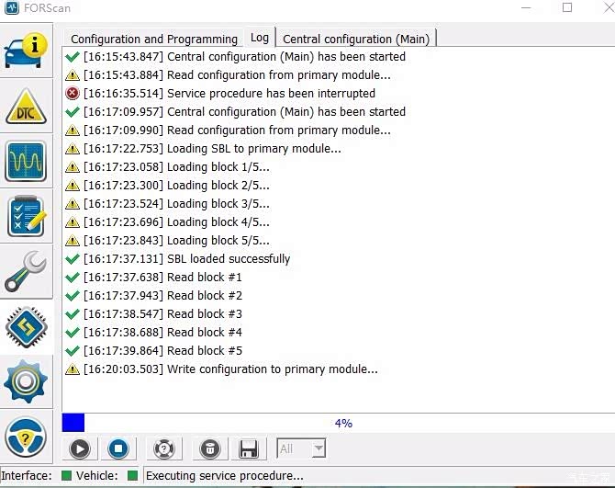Viewport: 615px width, 488px height.
Task: Select 'Loading block 4/5...' log line
Action: click(x=167, y=222)
